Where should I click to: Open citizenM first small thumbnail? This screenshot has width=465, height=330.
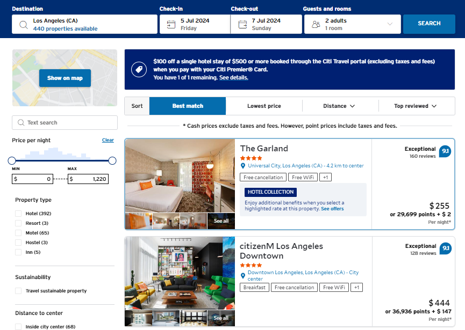[139, 318]
